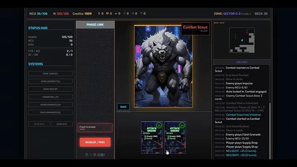The image size is (297, 167).
Task: Open View Toon [C] screen
Action: point(50,74)
